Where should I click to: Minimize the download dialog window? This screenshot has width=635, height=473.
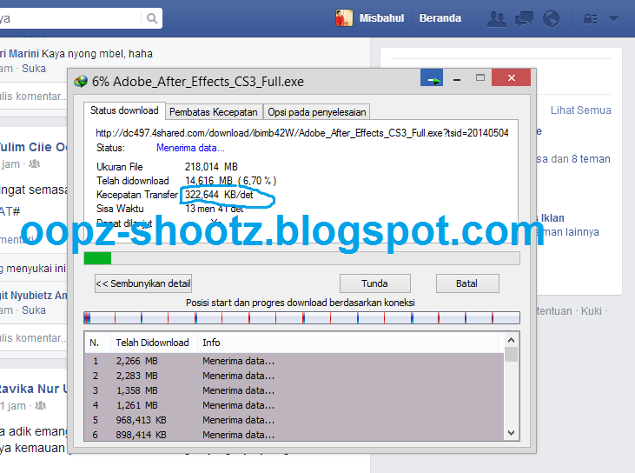pos(457,78)
